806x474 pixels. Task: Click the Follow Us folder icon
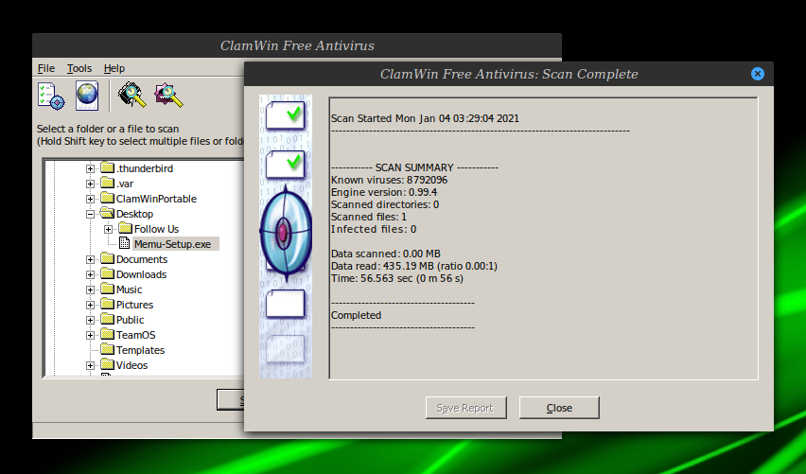[x=126, y=228]
